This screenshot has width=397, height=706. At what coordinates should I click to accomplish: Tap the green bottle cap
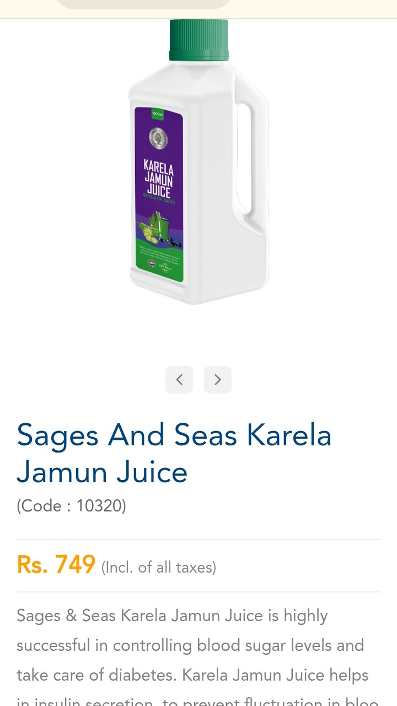(x=198, y=40)
